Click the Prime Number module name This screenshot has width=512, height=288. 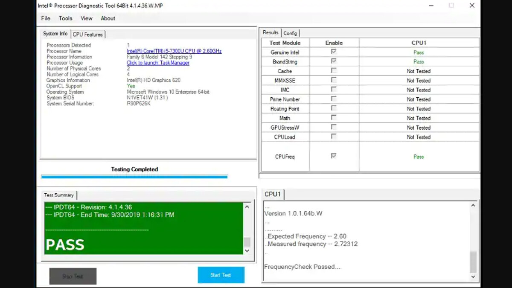(x=285, y=99)
